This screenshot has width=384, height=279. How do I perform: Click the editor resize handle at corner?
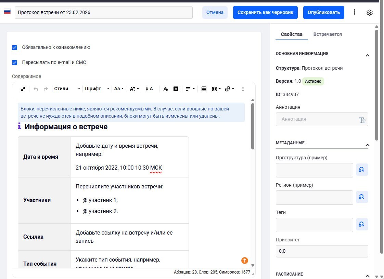(253, 274)
